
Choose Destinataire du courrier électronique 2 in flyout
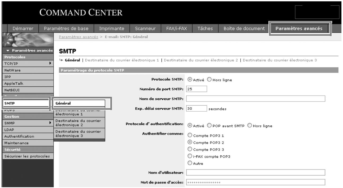click(79, 123)
